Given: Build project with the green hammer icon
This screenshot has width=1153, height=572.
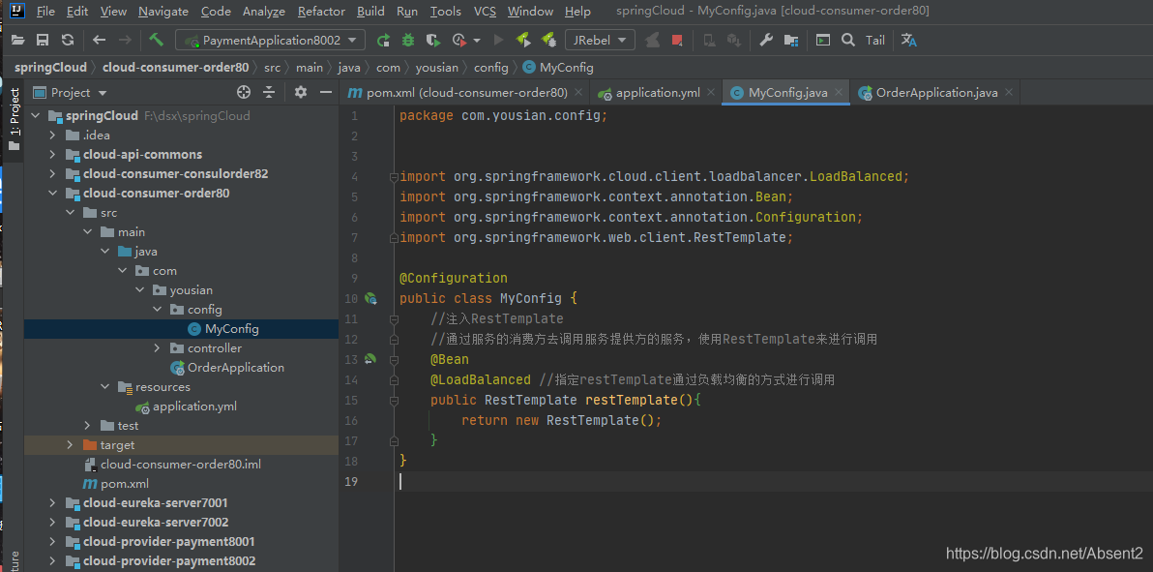Looking at the screenshot, I should (x=156, y=40).
